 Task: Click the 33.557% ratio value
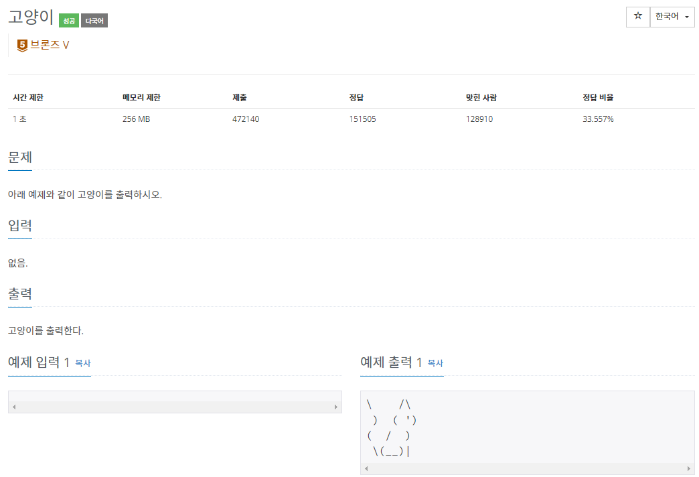(598, 119)
